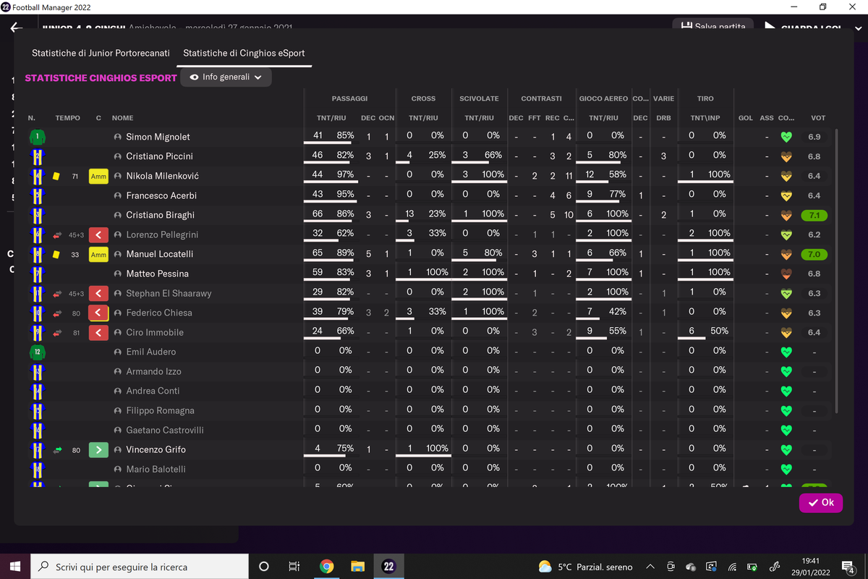Click the Windows search box in taskbar

pyautogui.click(x=139, y=567)
